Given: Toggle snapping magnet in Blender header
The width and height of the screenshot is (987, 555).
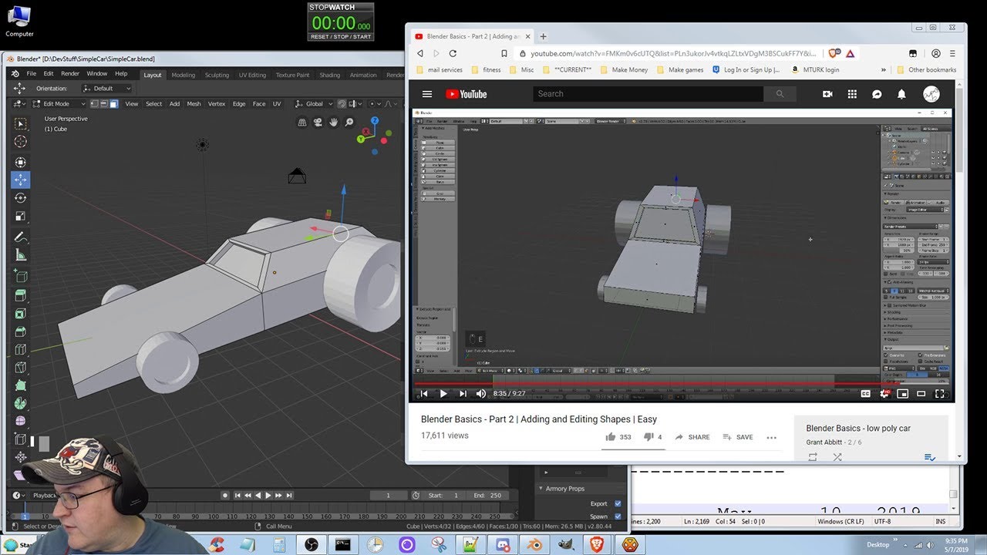Looking at the screenshot, I should pyautogui.click(x=342, y=104).
